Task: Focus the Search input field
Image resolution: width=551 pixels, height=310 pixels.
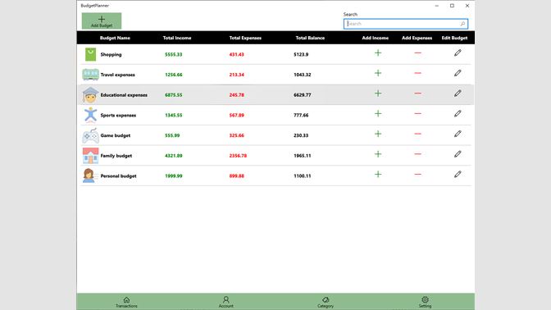Action: [406, 24]
